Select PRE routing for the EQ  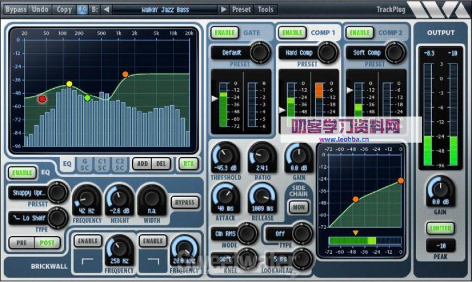tap(22, 243)
